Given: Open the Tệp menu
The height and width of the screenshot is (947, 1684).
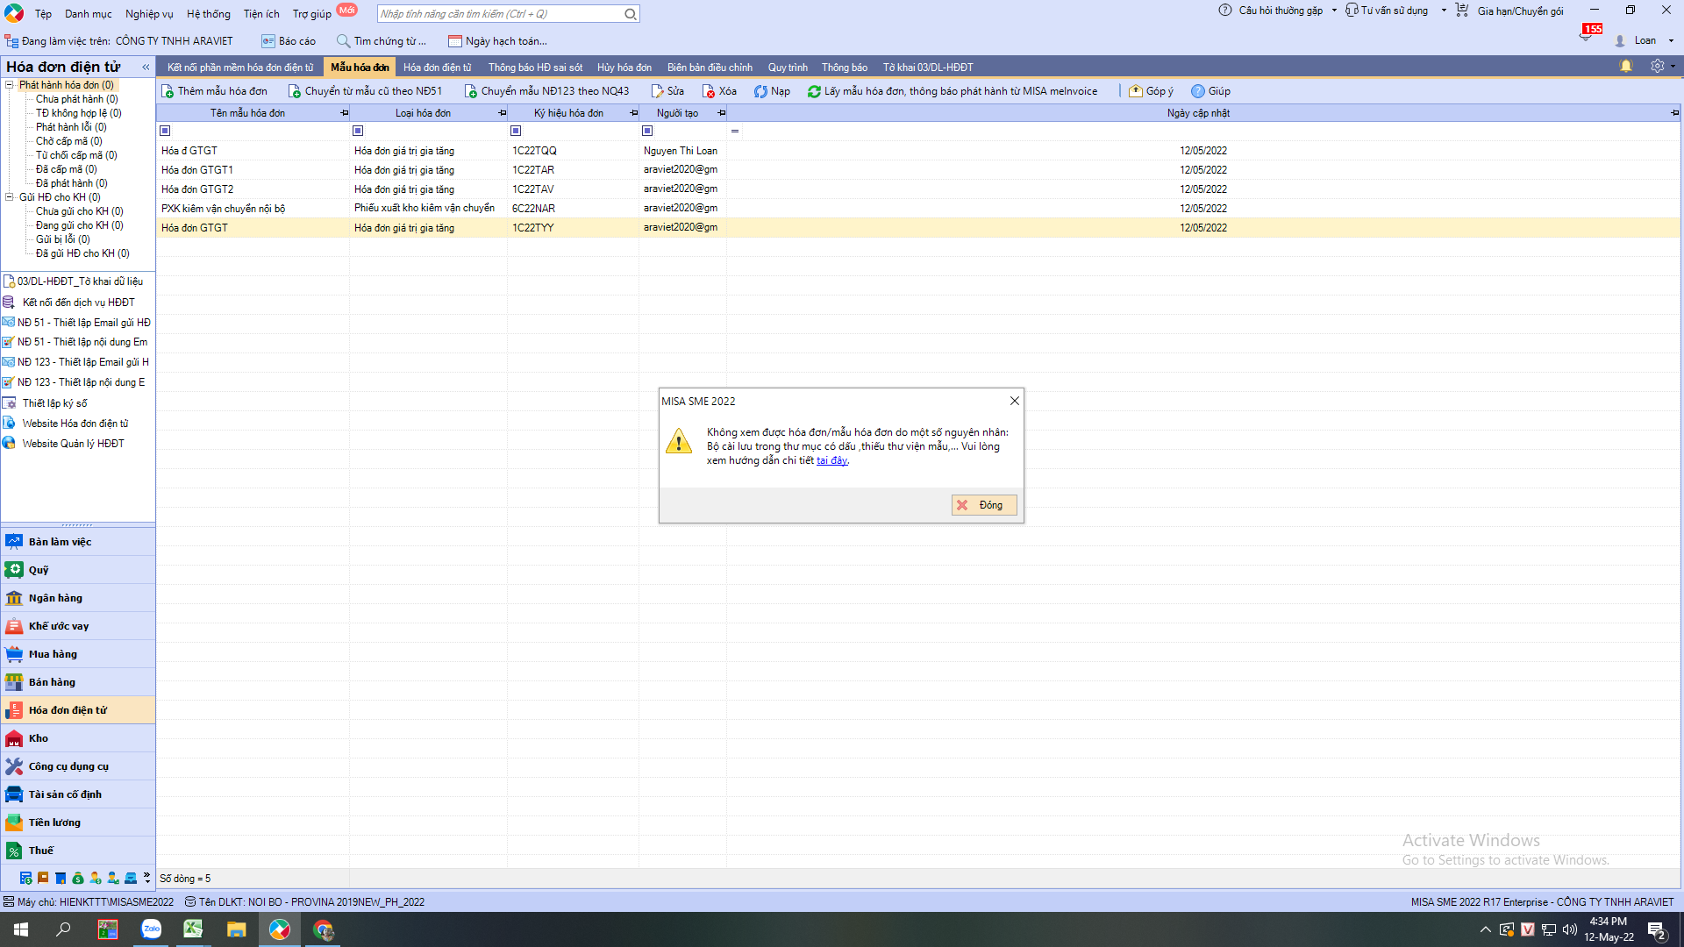Looking at the screenshot, I should point(43,14).
